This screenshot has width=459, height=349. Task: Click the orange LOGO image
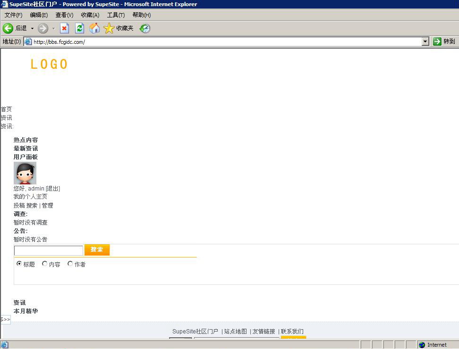pos(49,64)
